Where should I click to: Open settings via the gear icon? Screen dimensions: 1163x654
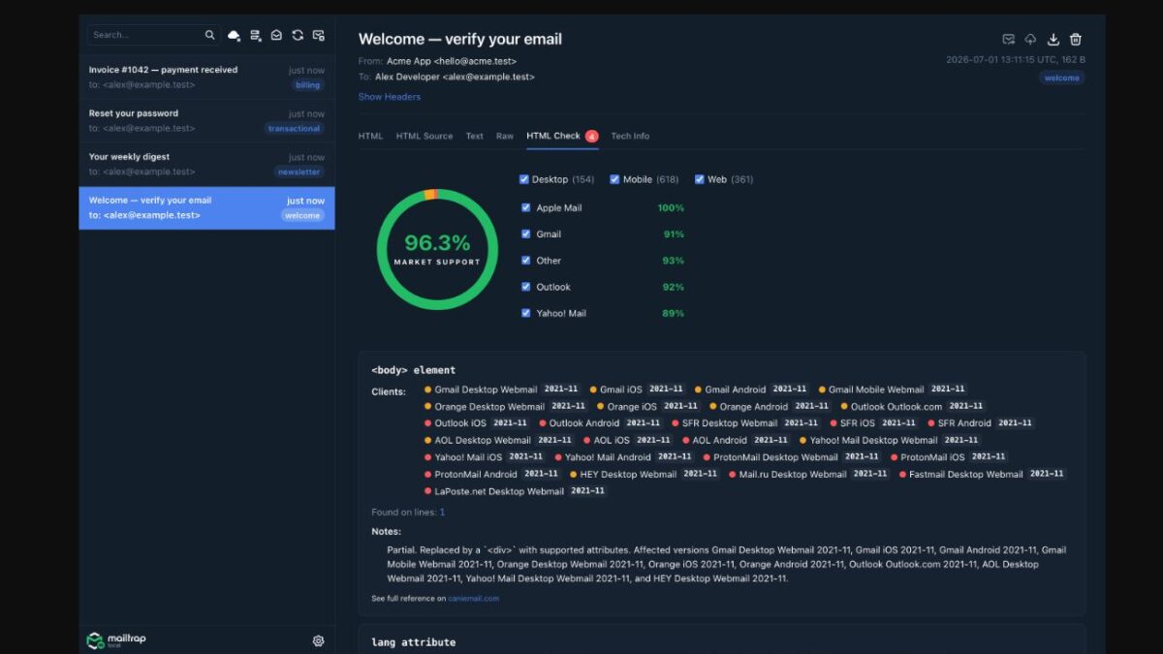318,640
